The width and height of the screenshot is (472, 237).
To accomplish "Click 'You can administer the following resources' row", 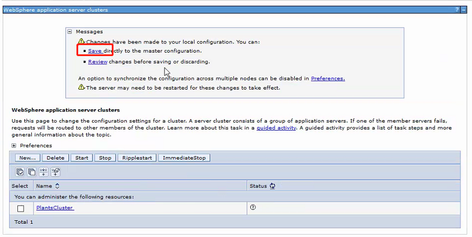I will click(x=235, y=197).
